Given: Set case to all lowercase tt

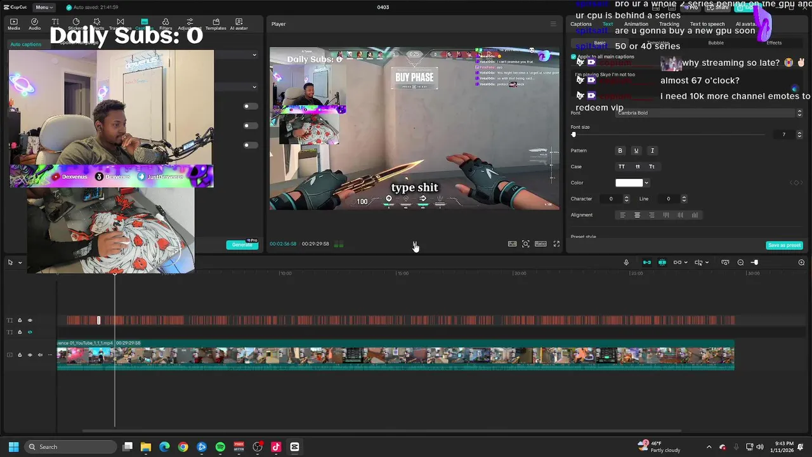Looking at the screenshot, I should point(637,166).
